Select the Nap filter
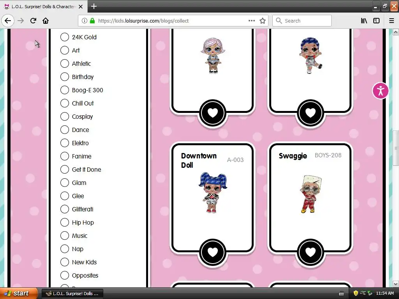This screenshot has width=399, height=299. pyautogui.click(x=72, y=249)
